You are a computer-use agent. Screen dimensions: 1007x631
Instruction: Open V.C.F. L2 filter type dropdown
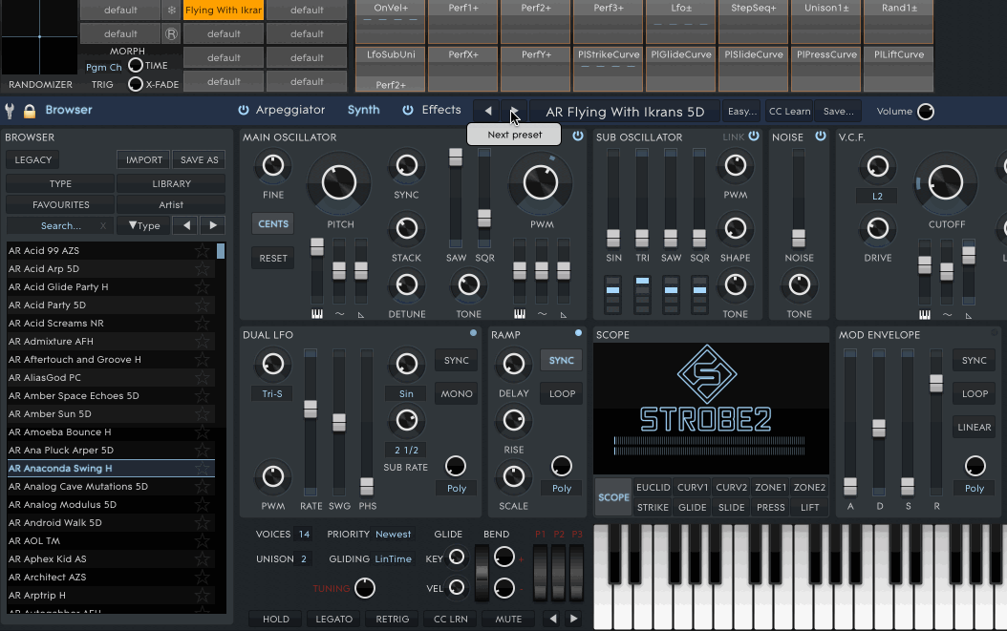coord(877,197)
